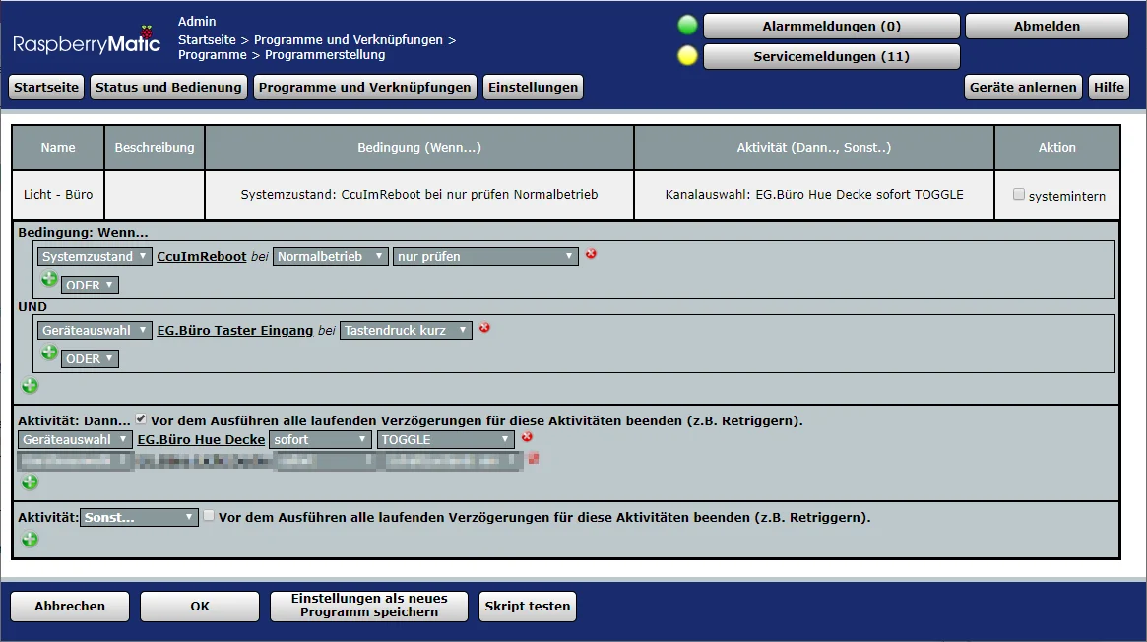Open Alarmmeldungen (0)
This screenshot has height=642, width=1147.
[832, 26]
